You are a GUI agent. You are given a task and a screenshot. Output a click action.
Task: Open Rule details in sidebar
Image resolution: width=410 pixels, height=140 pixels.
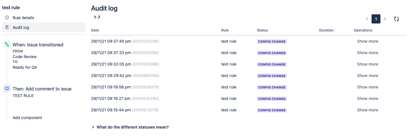[44, 18]
